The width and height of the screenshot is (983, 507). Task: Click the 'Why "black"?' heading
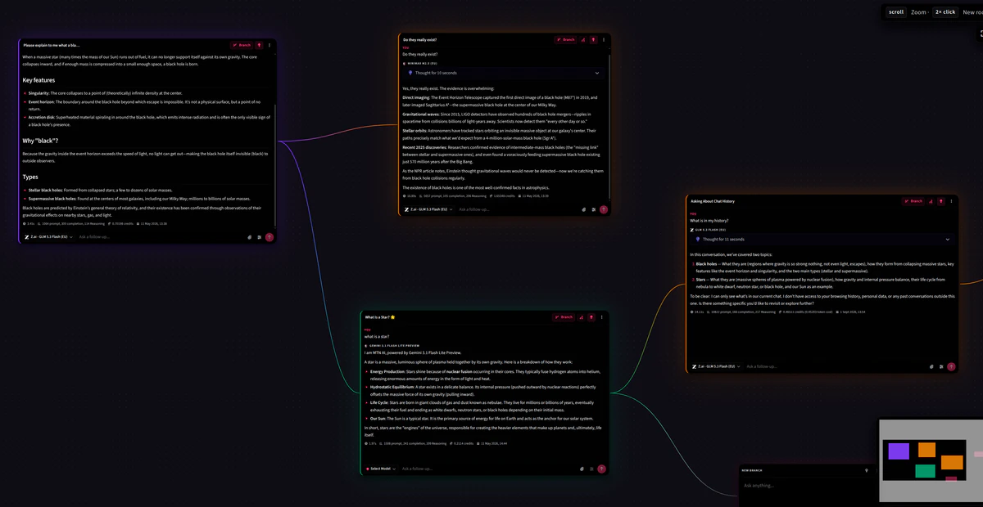(x=41, y=141)
